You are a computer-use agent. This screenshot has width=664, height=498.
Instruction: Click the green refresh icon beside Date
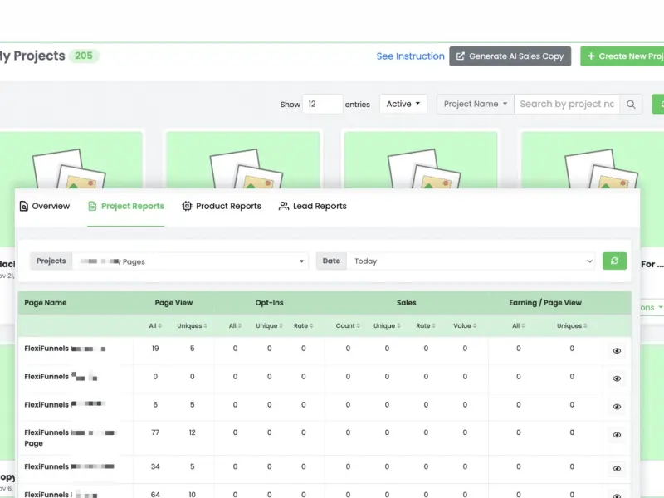(x=614, y=261)
